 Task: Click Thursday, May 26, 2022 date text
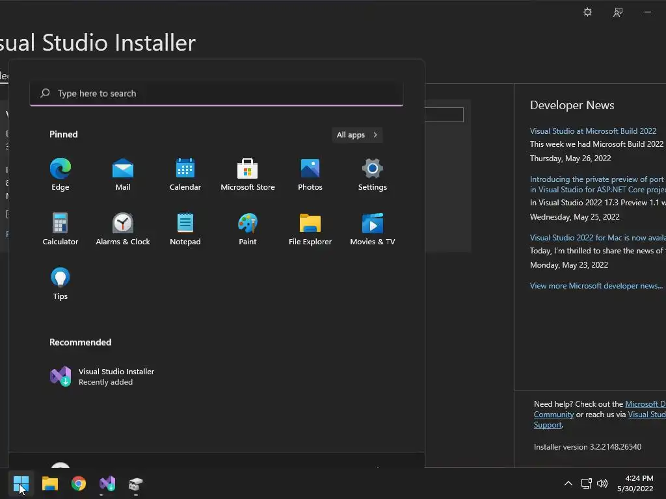pos(570,159)
